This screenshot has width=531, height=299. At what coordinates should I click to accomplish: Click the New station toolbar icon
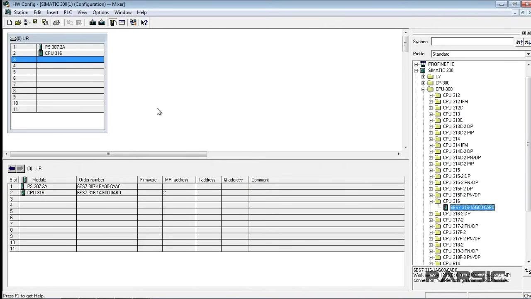click(10, 22)
